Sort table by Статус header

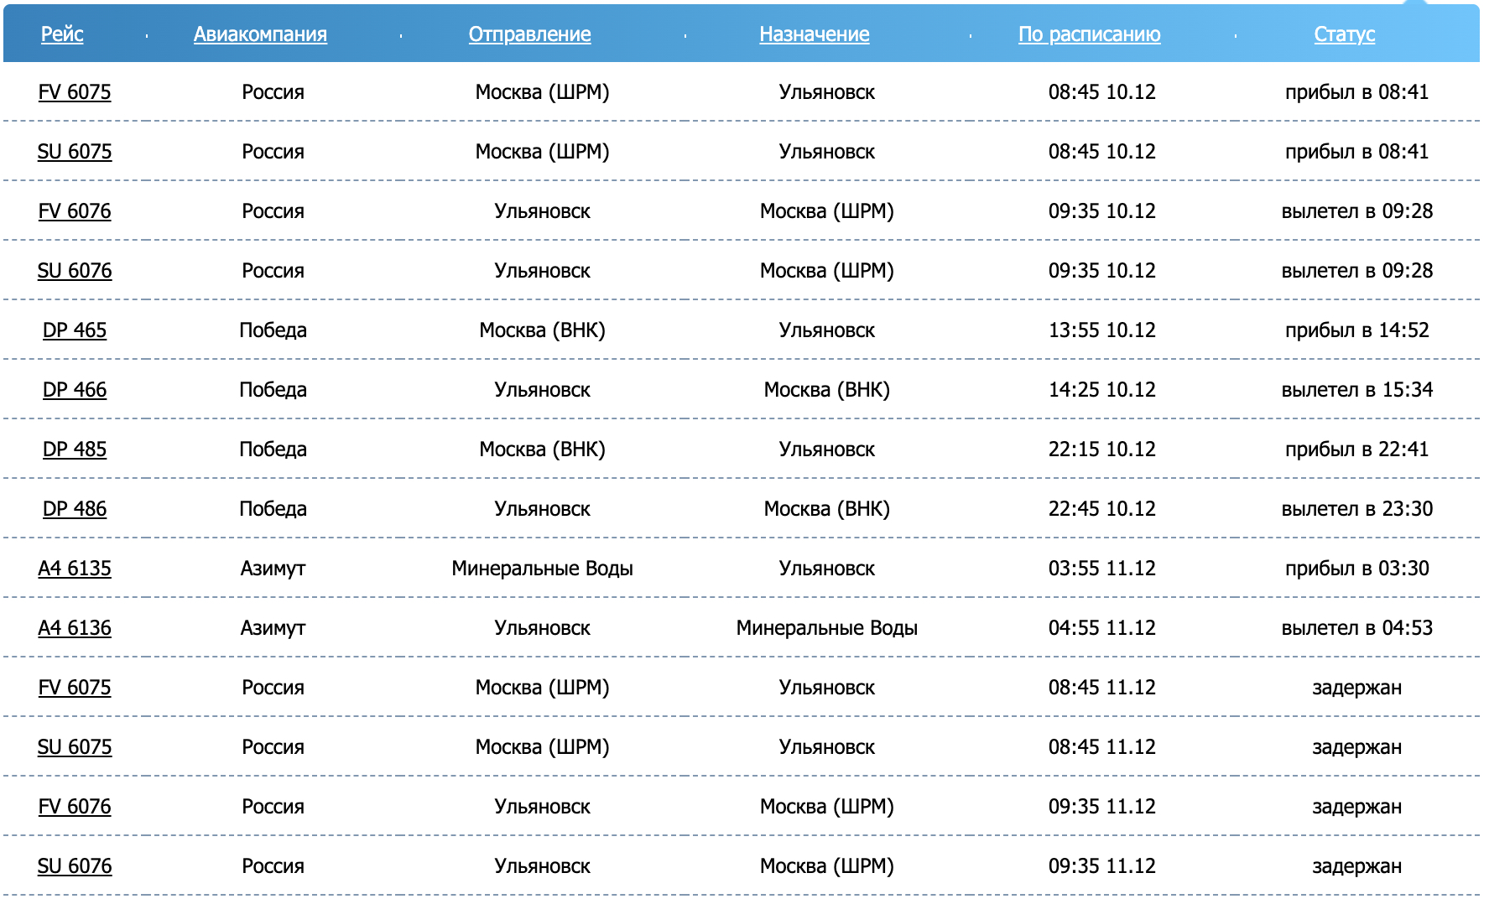click(x=1344, y=34)
